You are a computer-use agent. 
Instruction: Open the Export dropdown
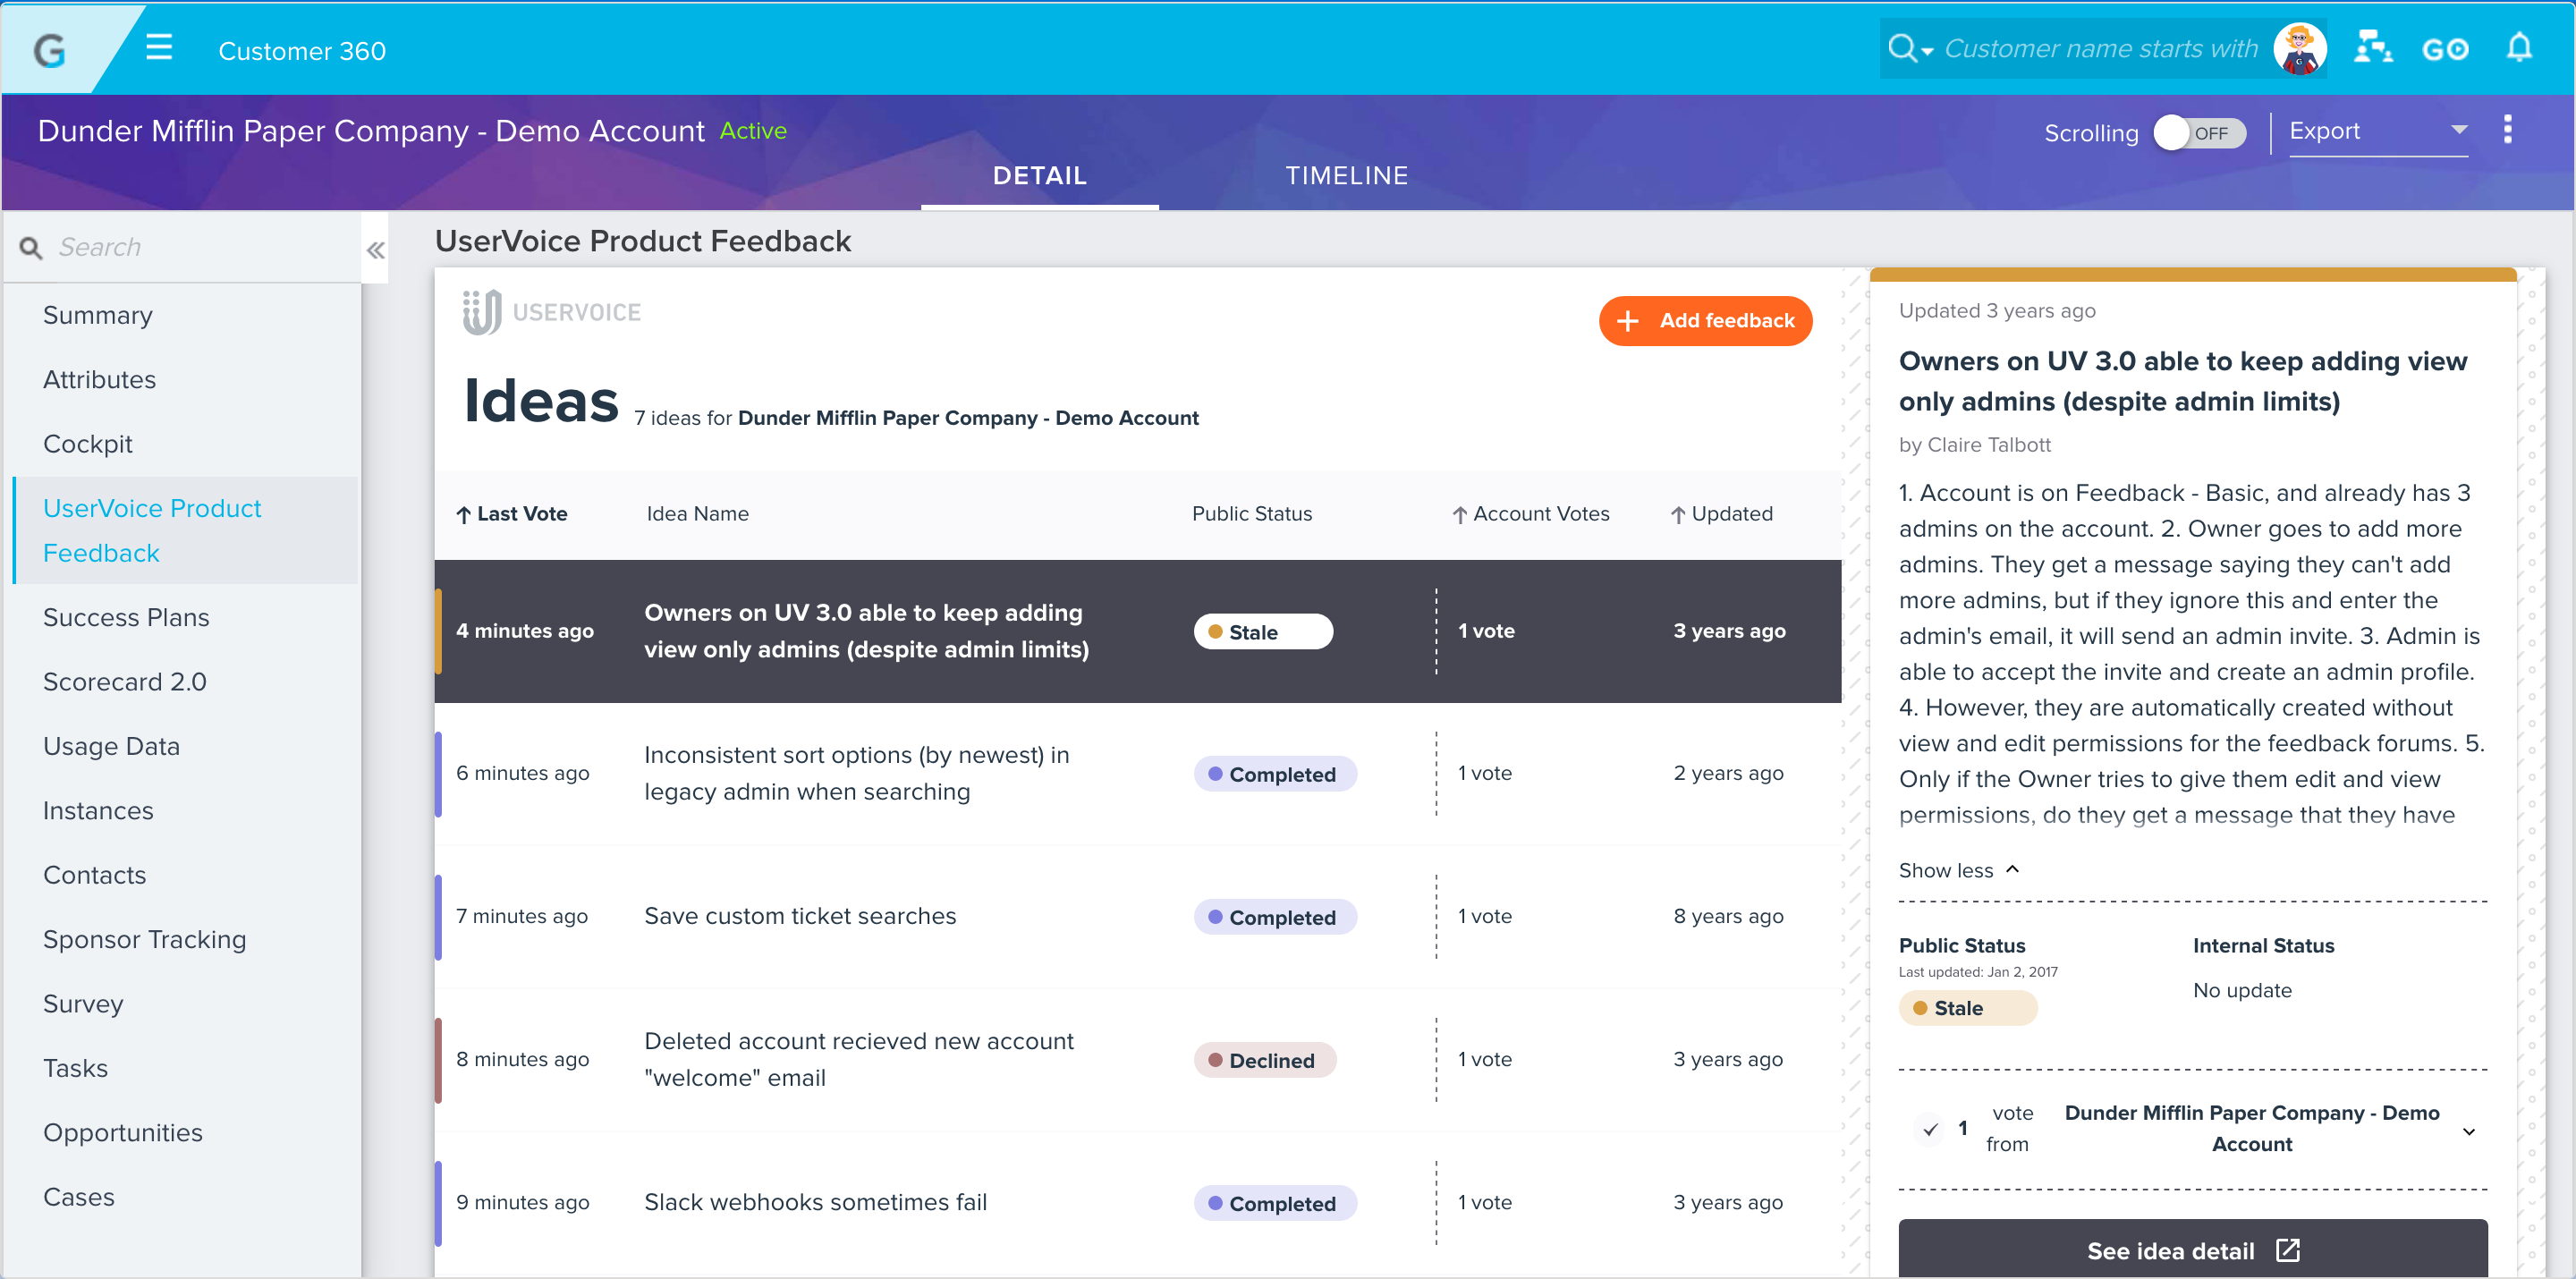tap(2378, 131)
